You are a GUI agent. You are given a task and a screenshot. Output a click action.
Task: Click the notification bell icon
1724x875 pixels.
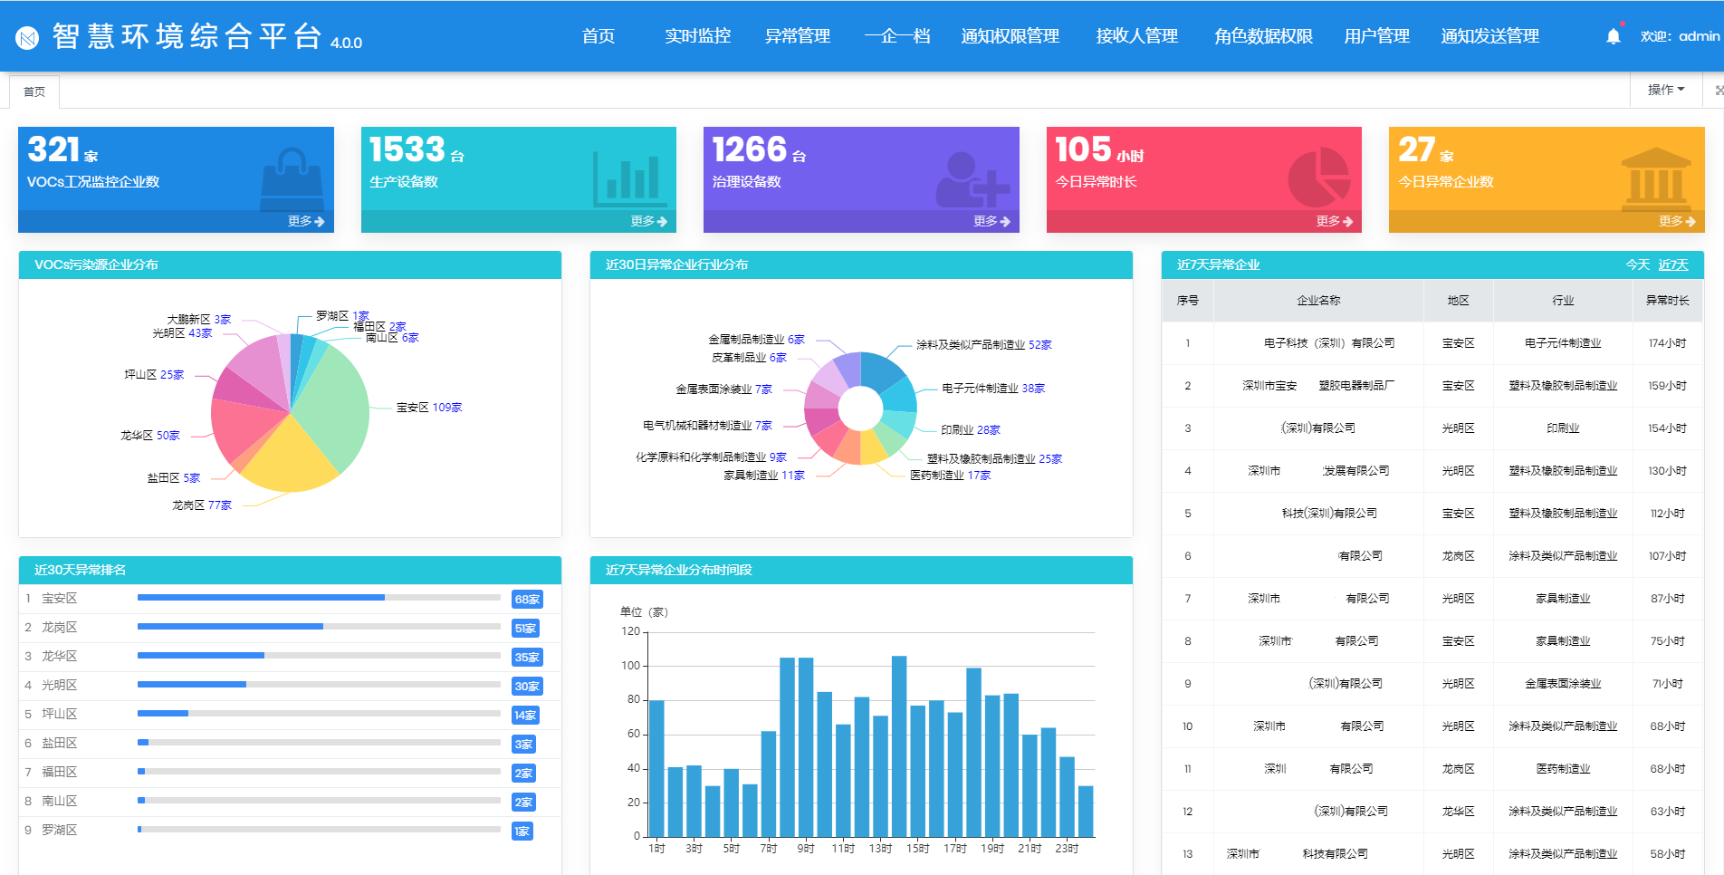[x=1613, y=36]
